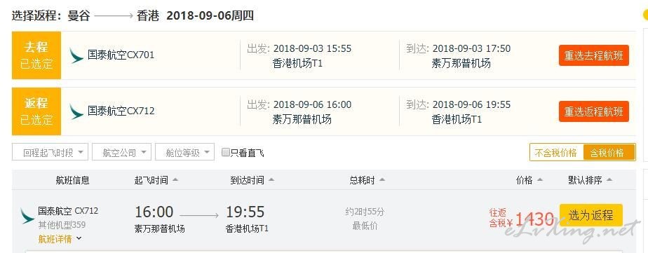
Task: Sort by departure time arrow
Action: pyautogui.click(x=175, y=180)
